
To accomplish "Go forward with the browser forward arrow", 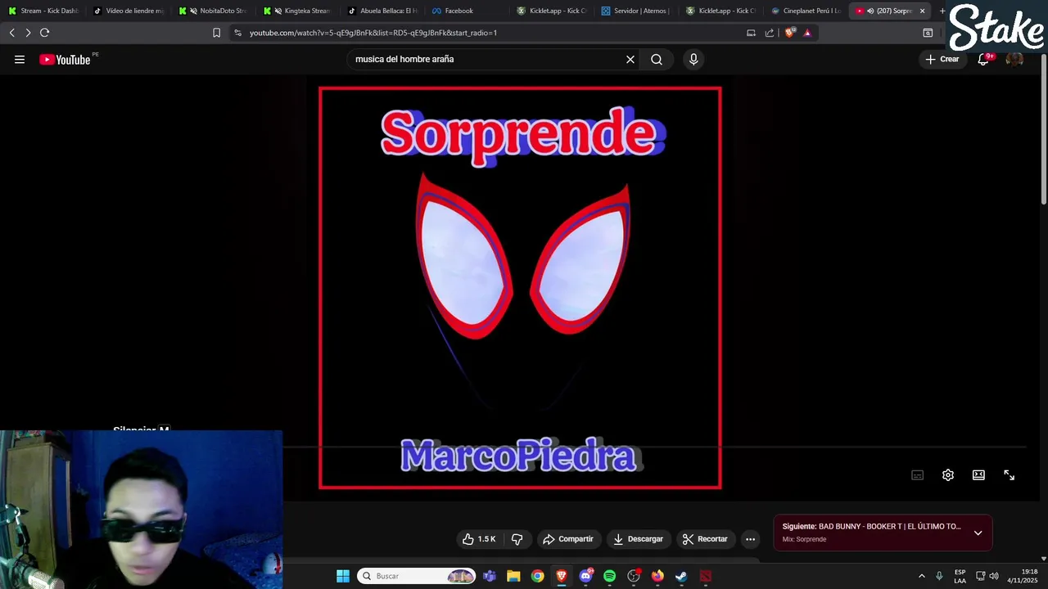I will coord(28,33).
